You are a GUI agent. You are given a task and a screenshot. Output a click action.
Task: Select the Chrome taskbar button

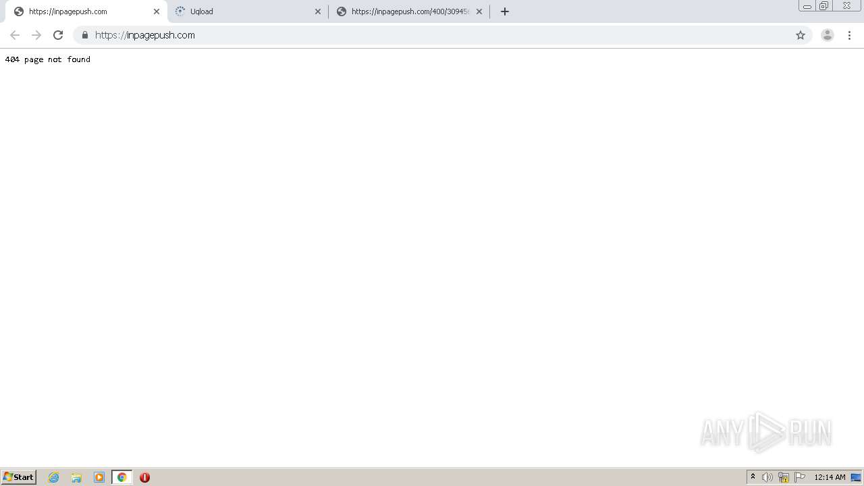(122, 477)
